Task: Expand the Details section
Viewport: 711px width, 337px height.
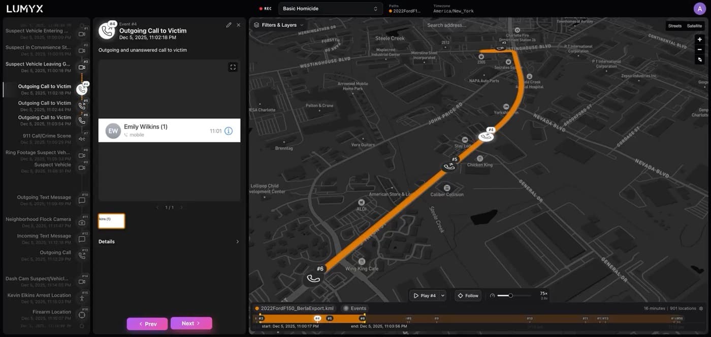Action: tap(169, 242)
